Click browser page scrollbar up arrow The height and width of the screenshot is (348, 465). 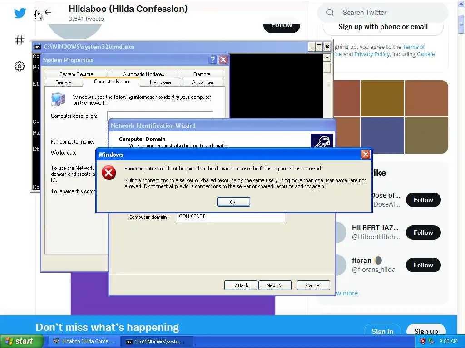pos(461,5)
